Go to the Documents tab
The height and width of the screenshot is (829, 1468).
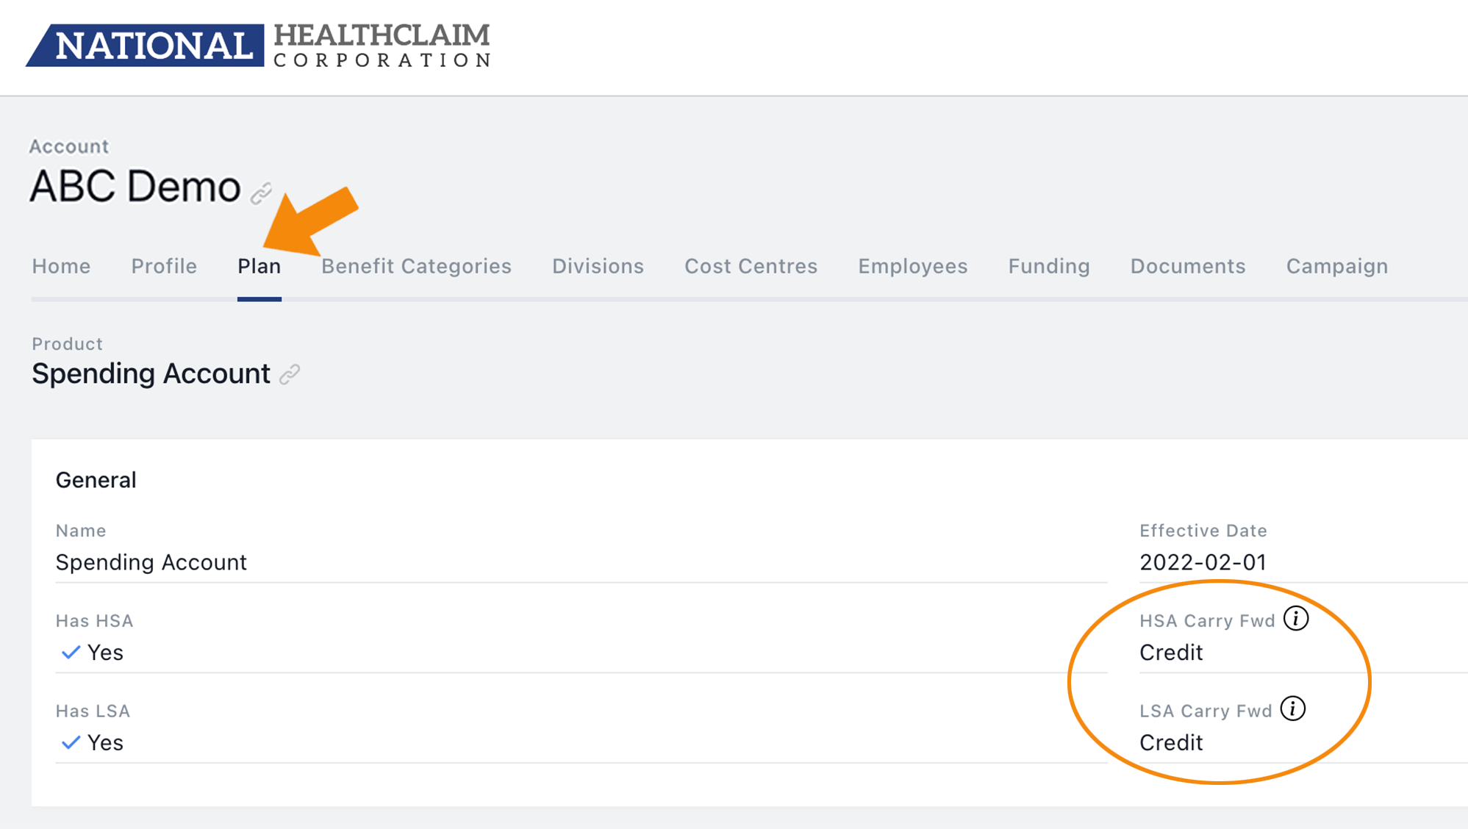1188,266
